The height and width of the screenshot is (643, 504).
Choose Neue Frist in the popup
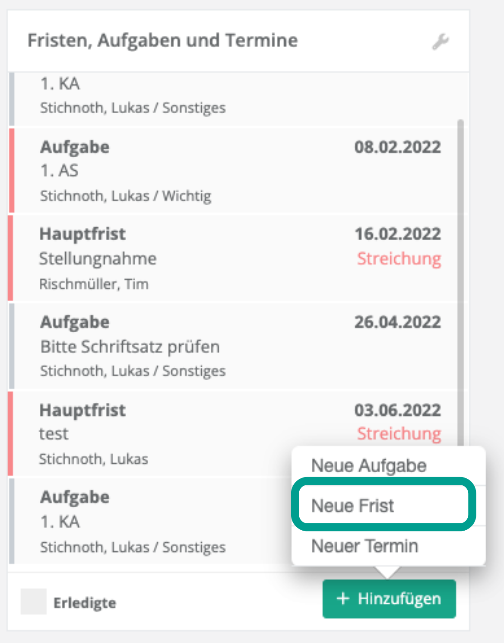352,506
